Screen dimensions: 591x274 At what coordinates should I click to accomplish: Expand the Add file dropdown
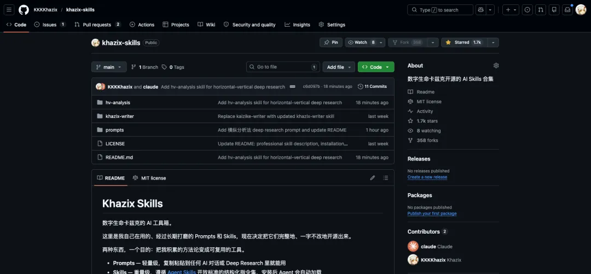click(x=338, y=67)
